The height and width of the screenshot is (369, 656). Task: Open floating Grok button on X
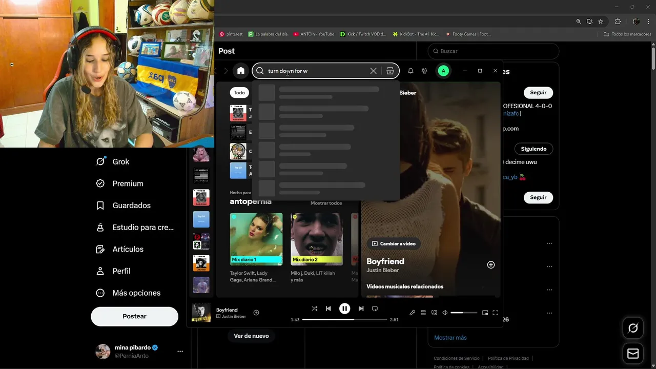click(633, 328)
